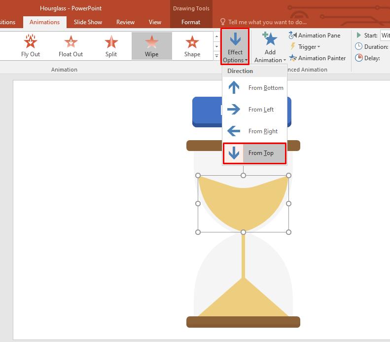The height and width of the screenshot is (342, 390).
Task: Click the Start animation timing field
Action: pos(385,36)
